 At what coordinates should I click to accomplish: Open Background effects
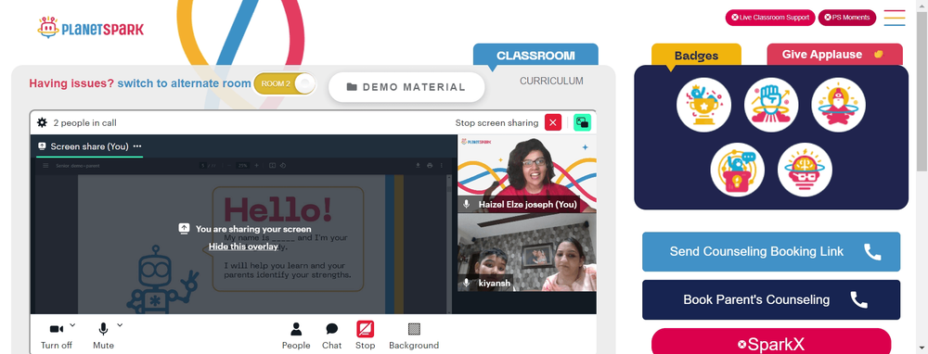click(414, 335)
